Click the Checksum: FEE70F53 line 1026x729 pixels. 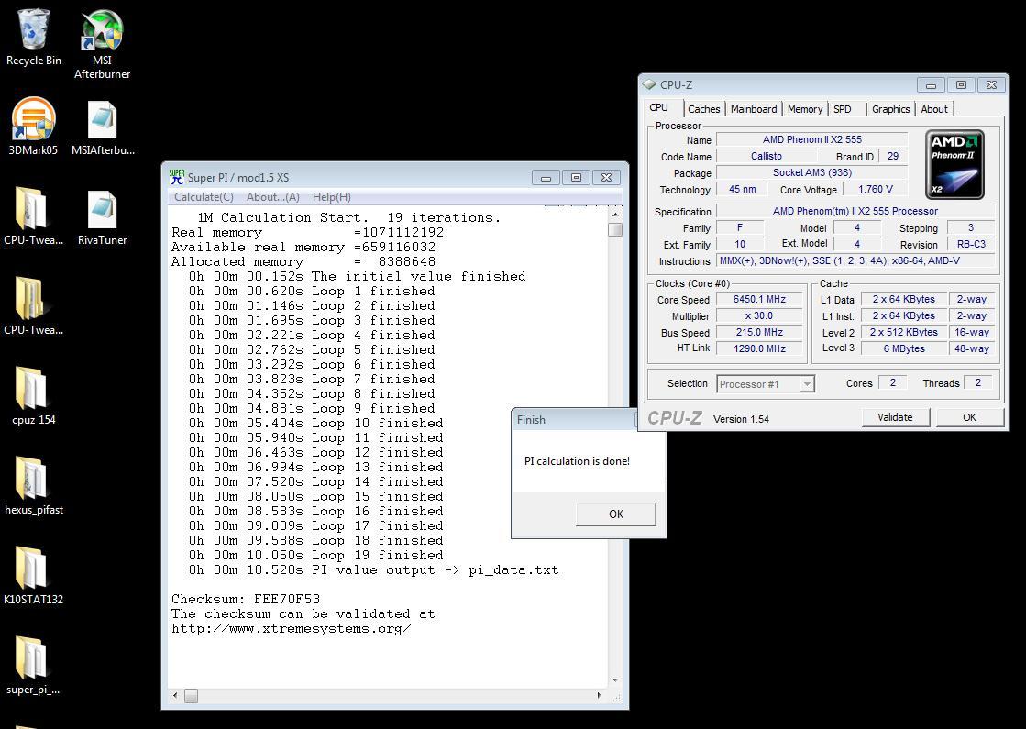[x=246, y=599]
